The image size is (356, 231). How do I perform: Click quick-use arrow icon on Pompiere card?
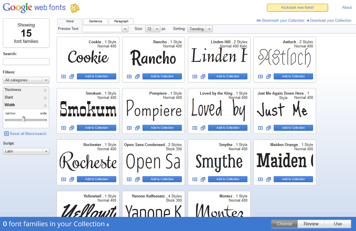point(129,128)
